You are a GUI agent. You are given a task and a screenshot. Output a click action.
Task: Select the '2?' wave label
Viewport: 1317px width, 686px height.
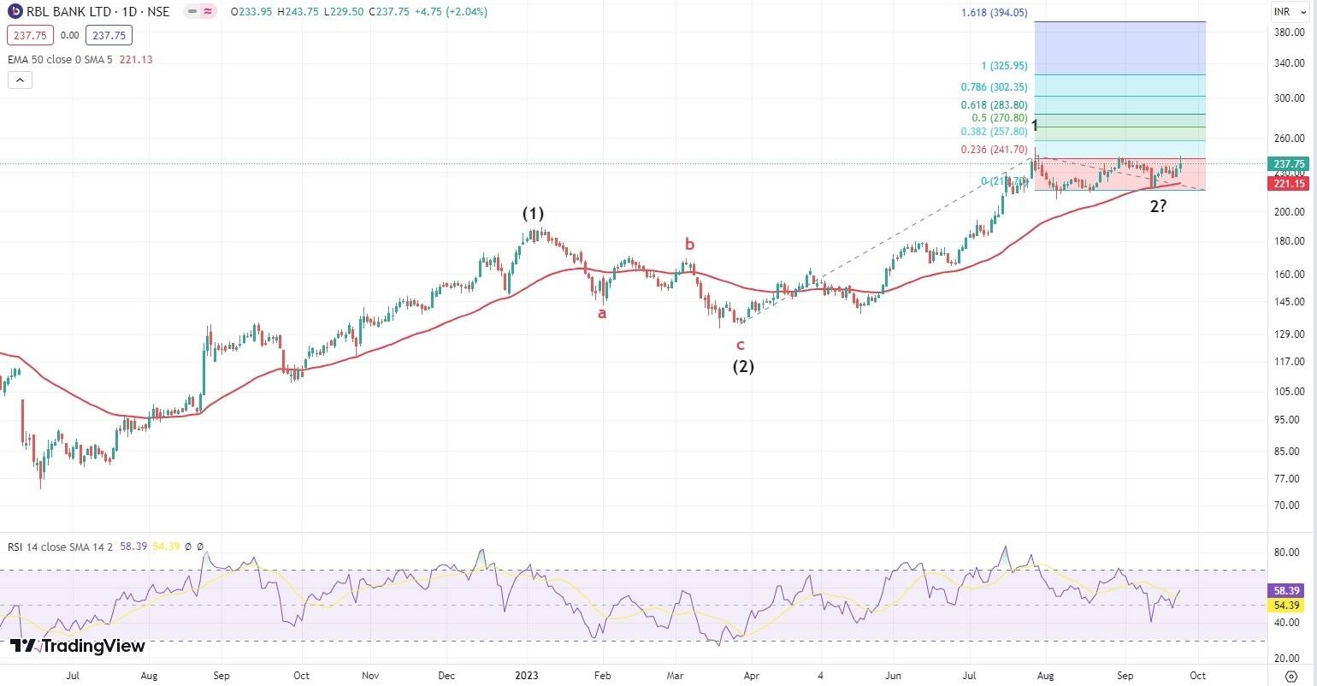tap(1158, 206)
